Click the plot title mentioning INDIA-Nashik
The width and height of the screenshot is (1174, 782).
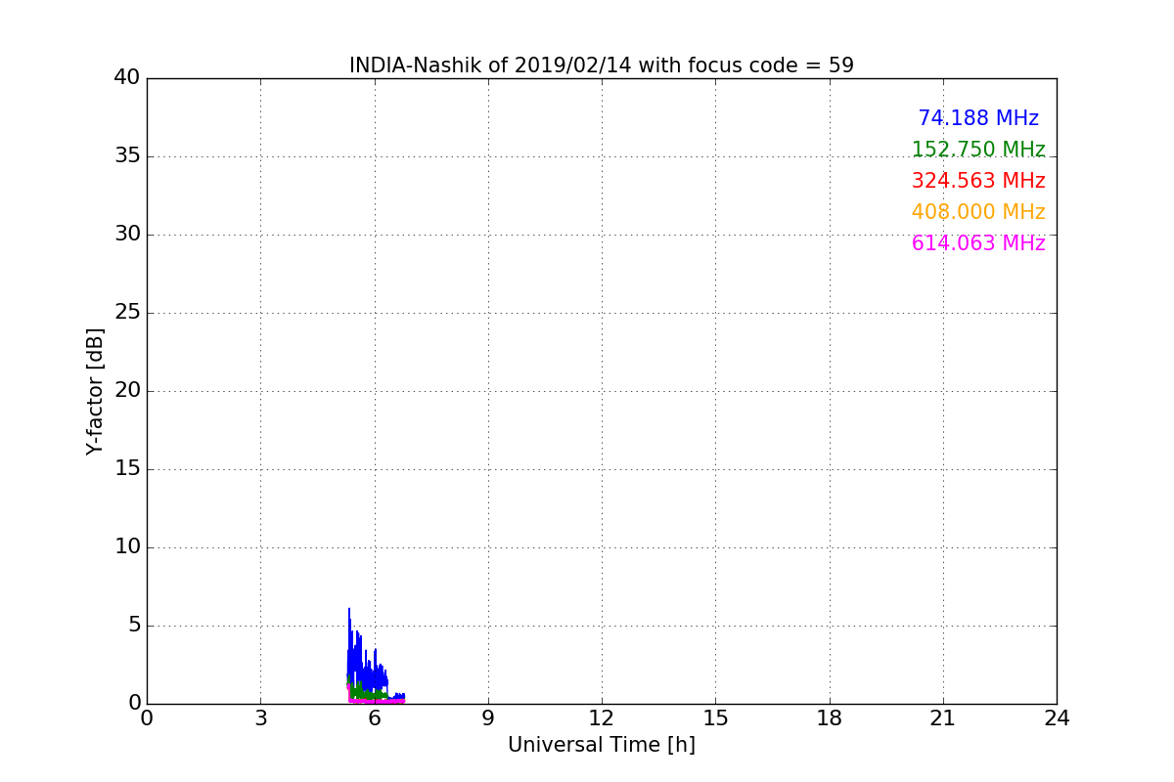602,65
